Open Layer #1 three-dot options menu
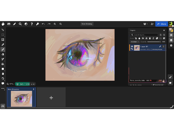The image size is (174, 130). [x=163, y=46]
